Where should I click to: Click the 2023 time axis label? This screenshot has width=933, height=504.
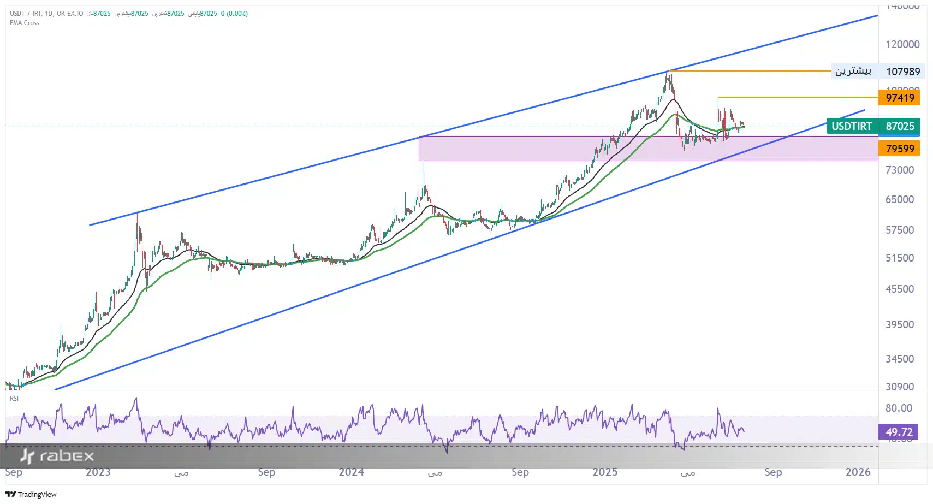coord(98,472)
